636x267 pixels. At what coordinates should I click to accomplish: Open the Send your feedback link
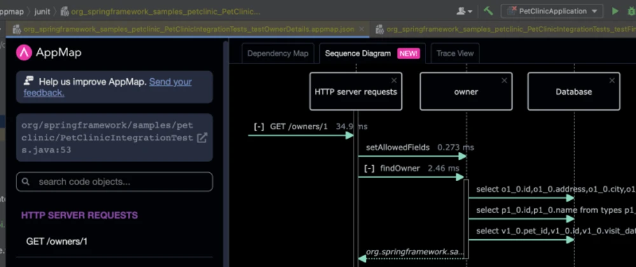(107, 87)
